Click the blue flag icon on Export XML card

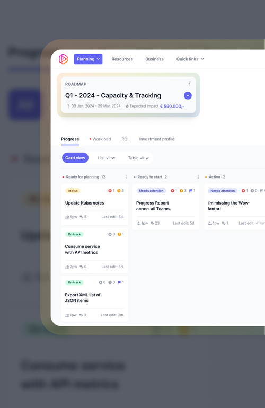click(119, 282)
